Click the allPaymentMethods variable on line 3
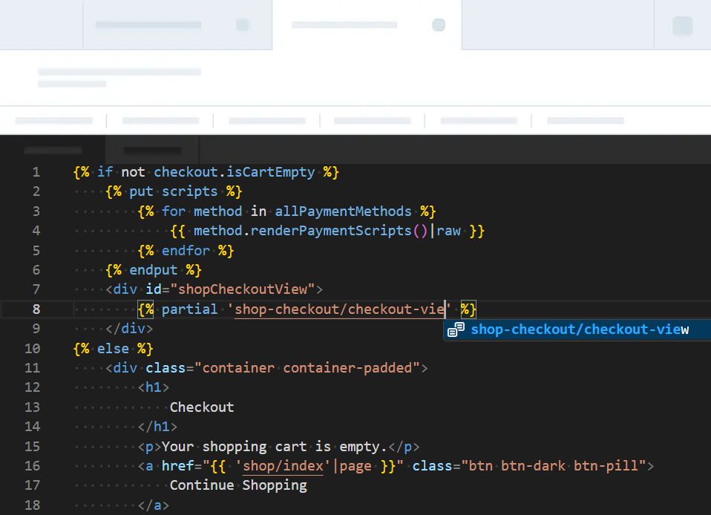Image resolution: width=711 pixels, height=515 pixels. click(343, 211)
